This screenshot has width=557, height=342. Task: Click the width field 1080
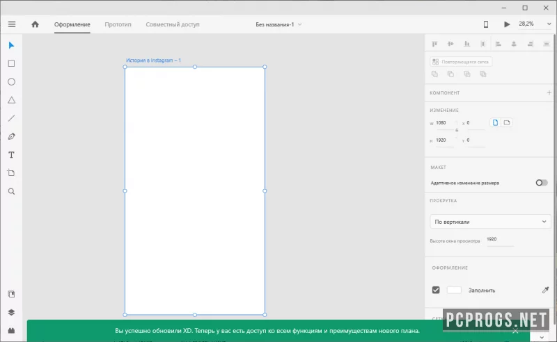[445, 123]
